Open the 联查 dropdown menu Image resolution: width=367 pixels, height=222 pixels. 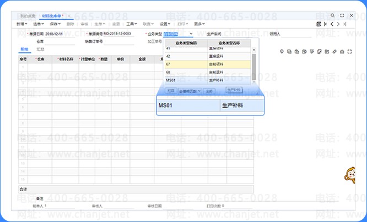pos(148,24)
